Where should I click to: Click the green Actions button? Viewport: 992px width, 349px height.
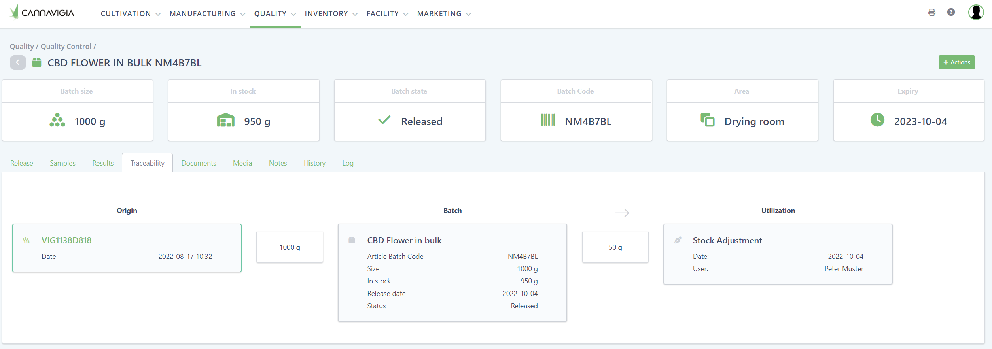[956, 62]
